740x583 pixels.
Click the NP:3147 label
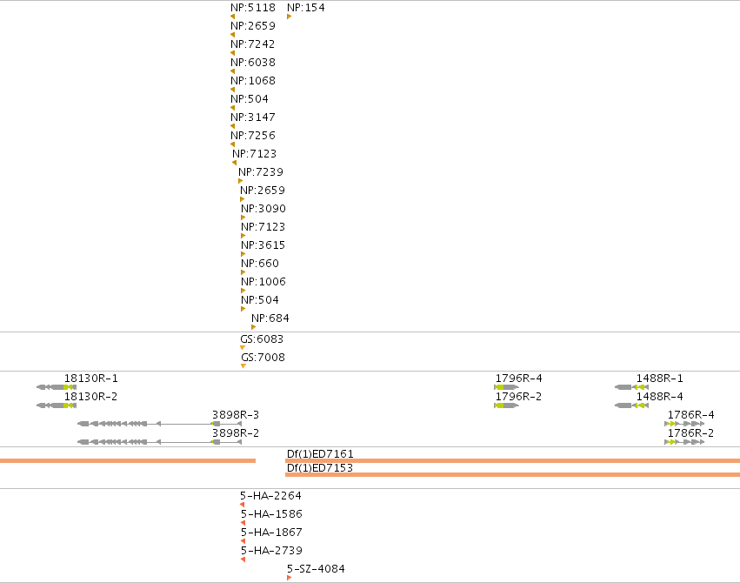(253, 117)
